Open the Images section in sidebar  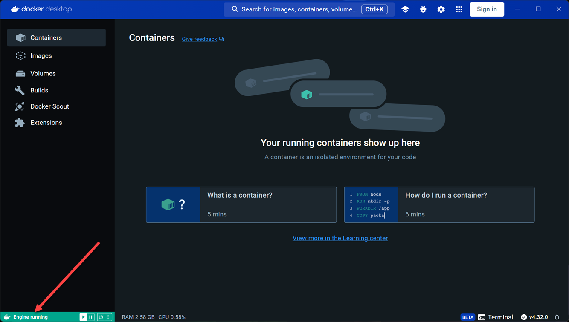[x=56, y=55]
